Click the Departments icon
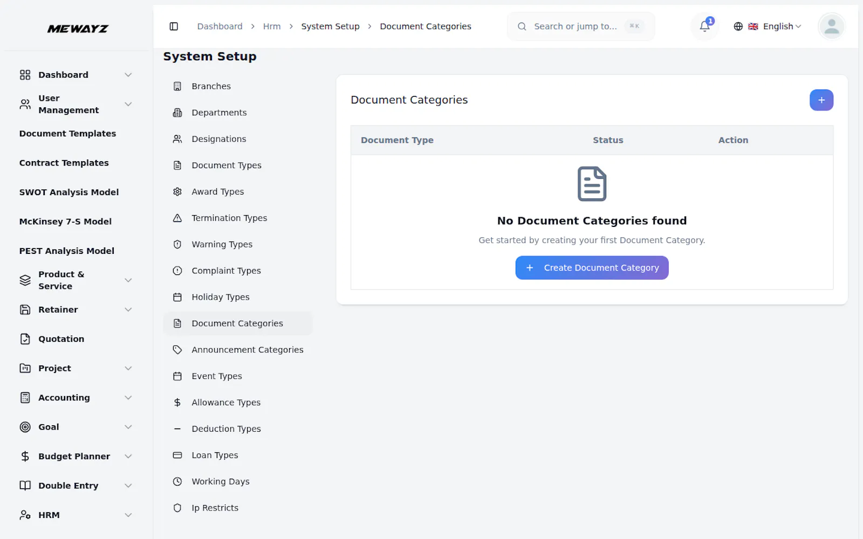 click(x=177, y=113)
